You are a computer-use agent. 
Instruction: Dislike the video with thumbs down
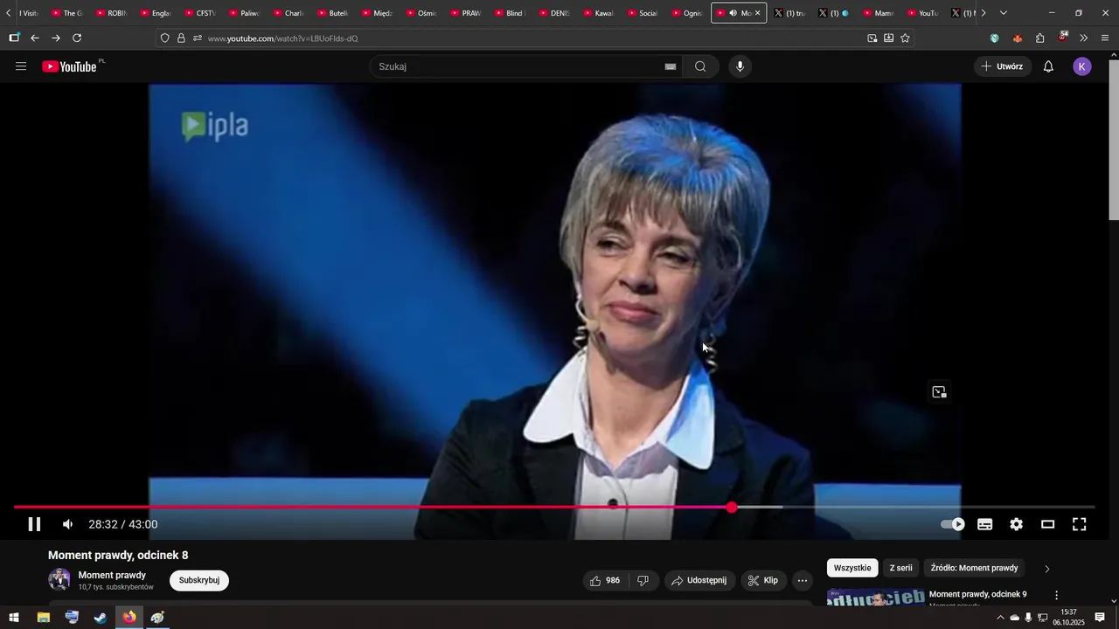[x=643, y=580]
